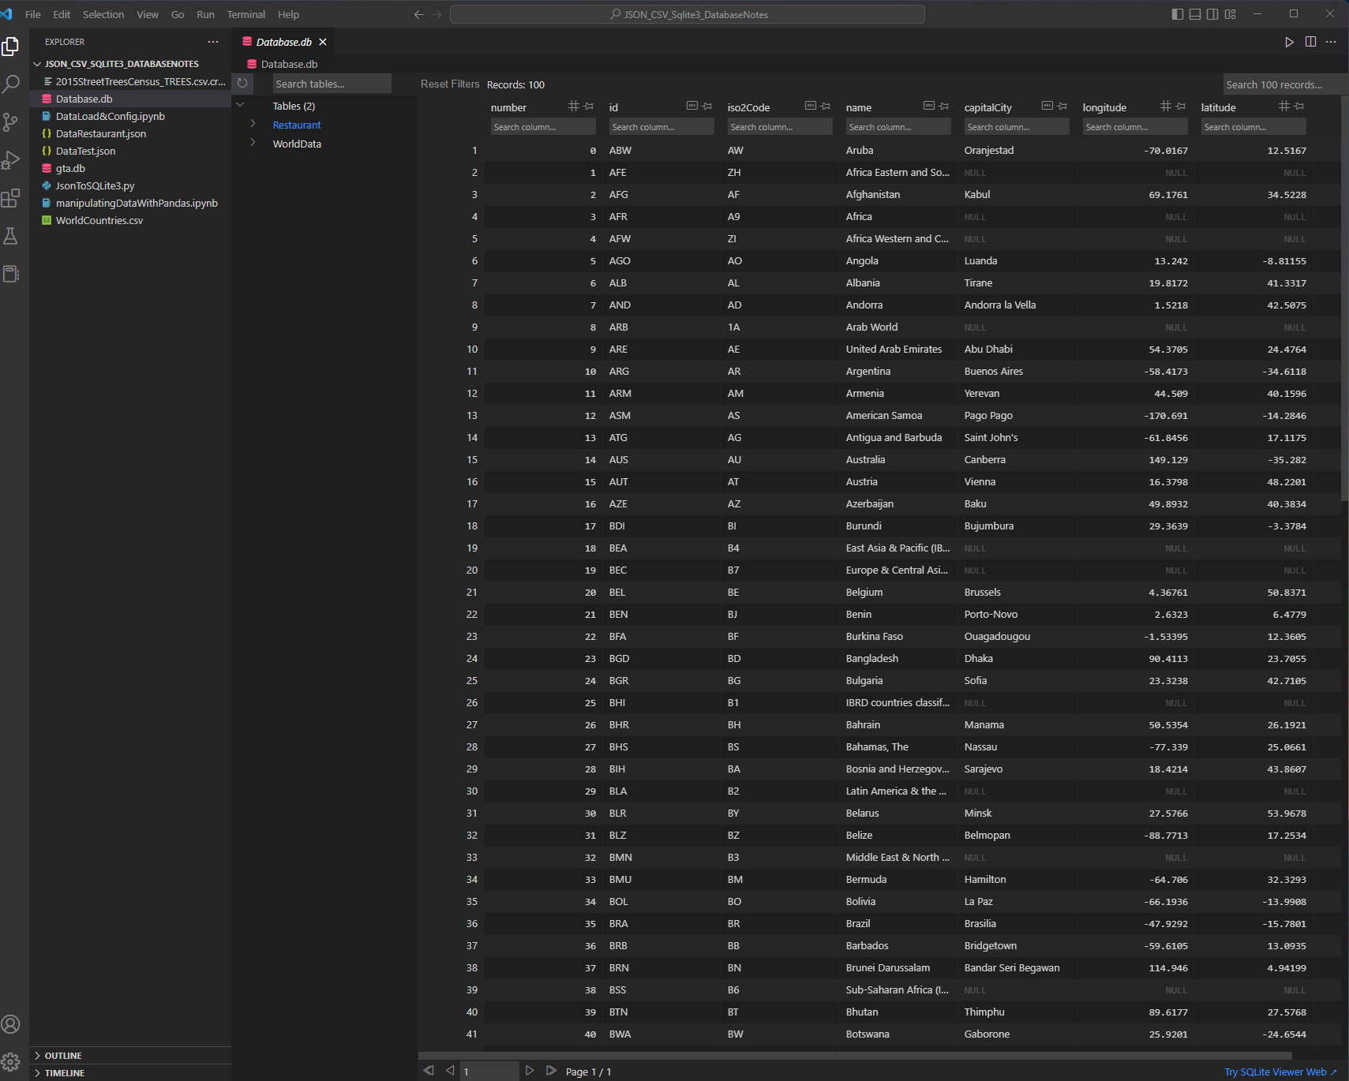The width and height of the screenshot is (1349, 1081).
Task: Select the Database.db editor tab
Action: click(281, 41)
